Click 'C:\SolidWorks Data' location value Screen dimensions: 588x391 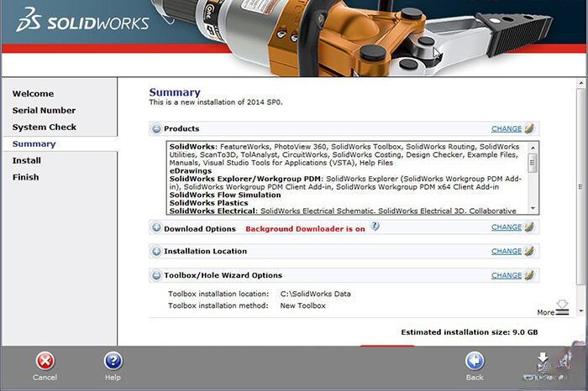coord(315,294)
